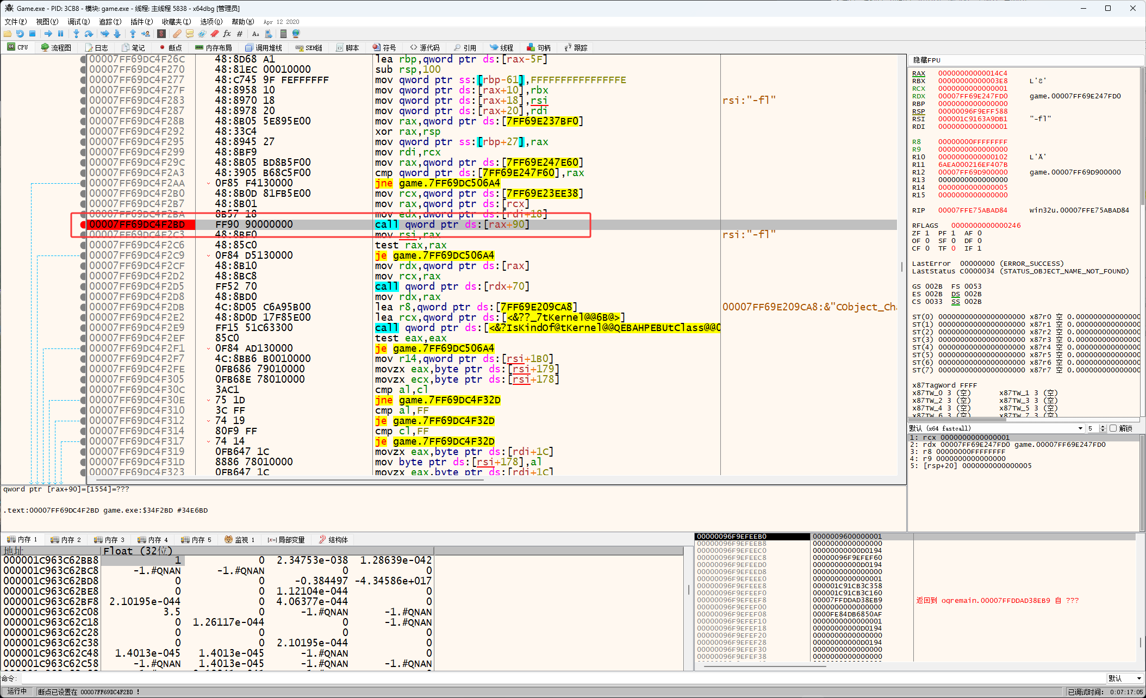Image resolution: width=1146 pixels, height=698 pixels.
Task: Click the Step Into arrow icon
Action: pyautogui.click(x=76, y=34)
